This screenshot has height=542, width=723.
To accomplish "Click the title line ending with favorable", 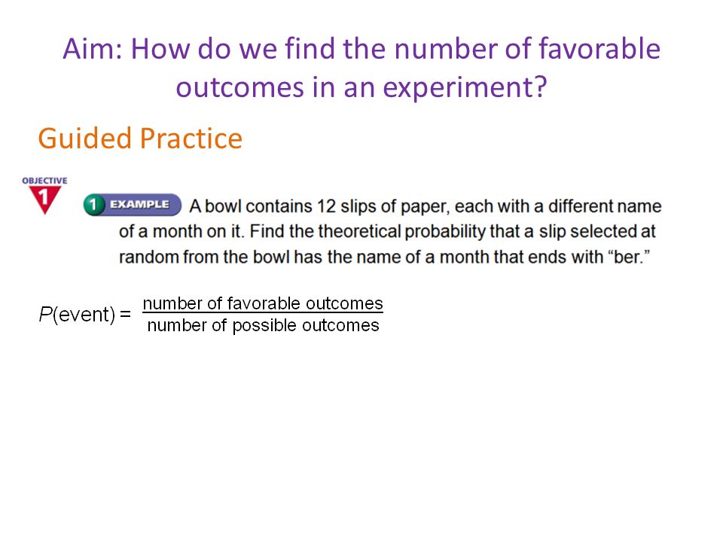I will click(361, 49).
